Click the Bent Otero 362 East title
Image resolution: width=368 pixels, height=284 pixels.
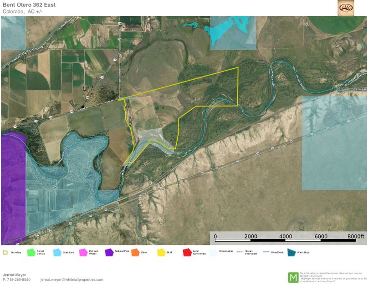coord(29,5)
